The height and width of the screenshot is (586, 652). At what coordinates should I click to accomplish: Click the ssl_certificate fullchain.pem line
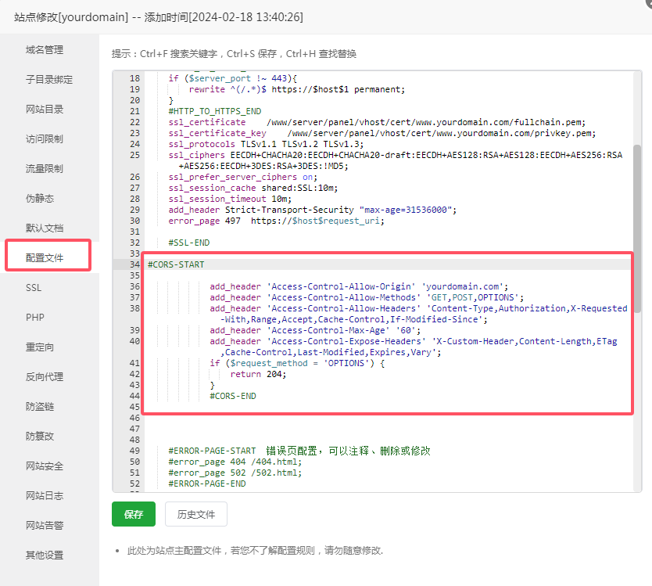[x=377, y=122]
